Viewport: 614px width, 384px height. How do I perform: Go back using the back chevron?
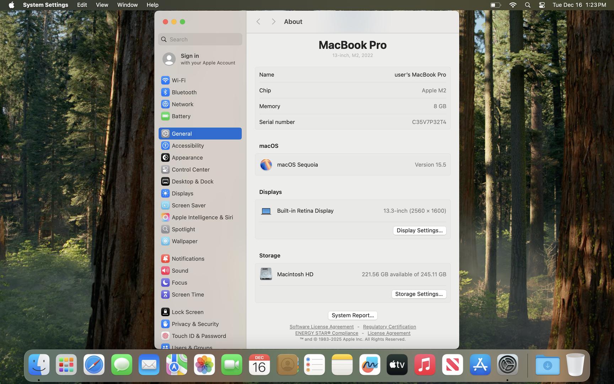258,22
